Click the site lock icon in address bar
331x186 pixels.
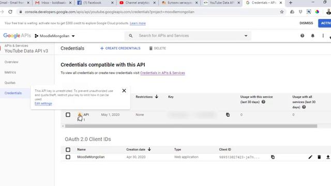coord(21,12)
